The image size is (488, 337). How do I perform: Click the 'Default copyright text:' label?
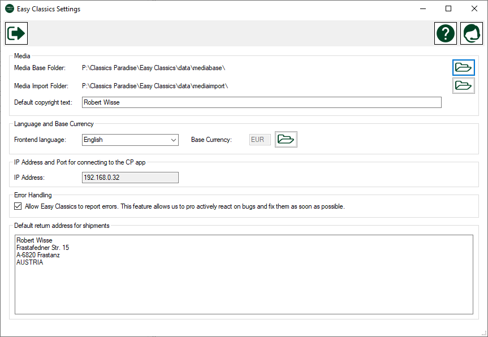click(x=44, y=102)
